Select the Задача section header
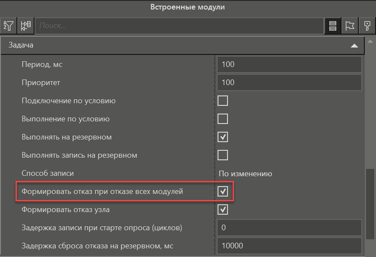The width and height of the screenshot is (376, 257). tap(183, 45)
